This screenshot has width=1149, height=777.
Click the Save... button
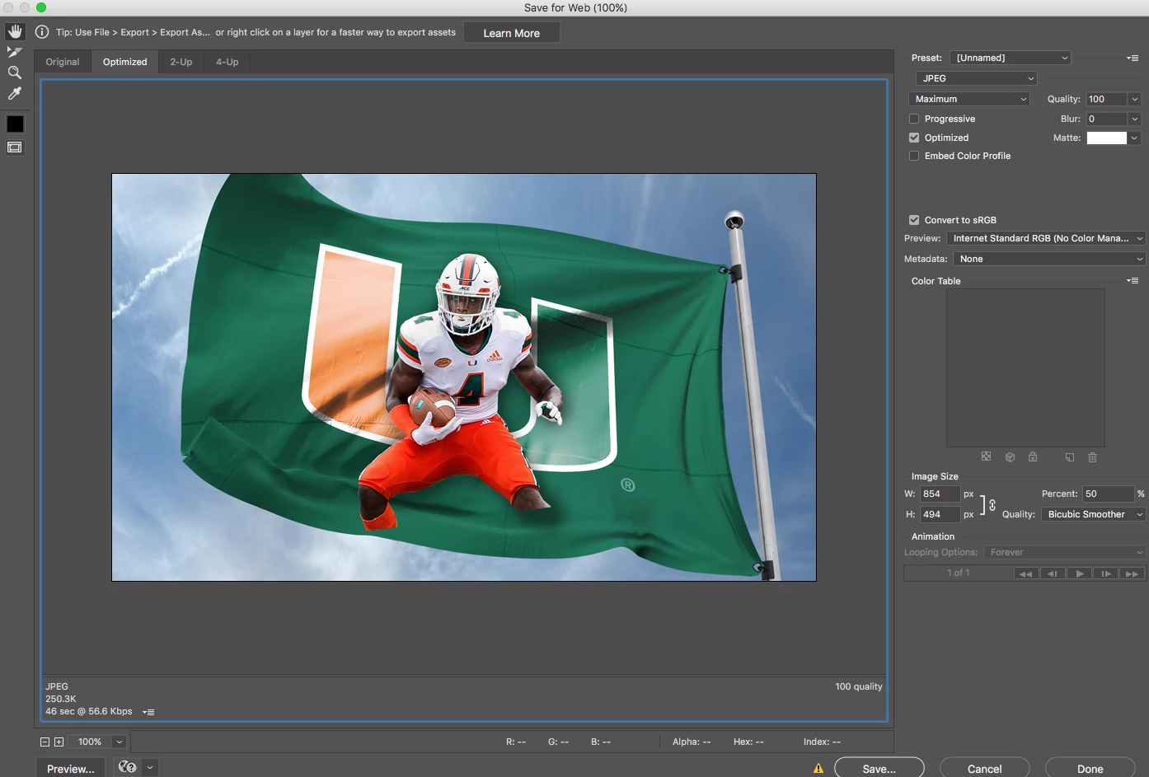tap(879, 768)
